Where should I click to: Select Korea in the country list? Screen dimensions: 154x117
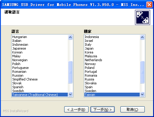[112, 52]
